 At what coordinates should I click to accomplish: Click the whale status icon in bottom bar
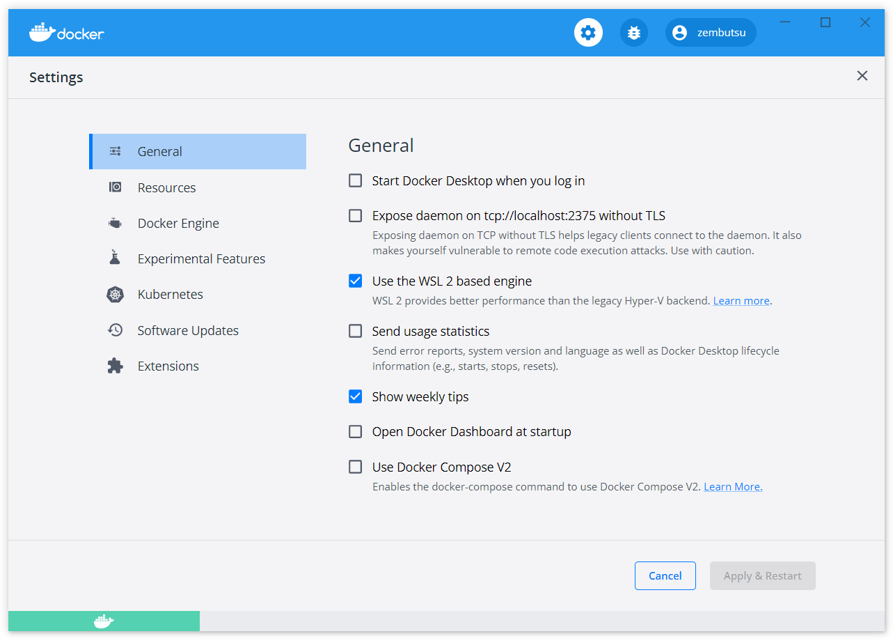pos(104,621)
